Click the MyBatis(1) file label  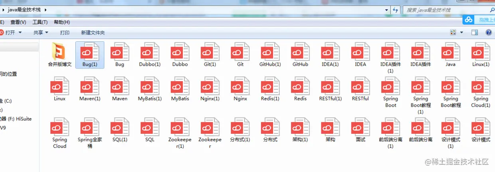[150, 98]
